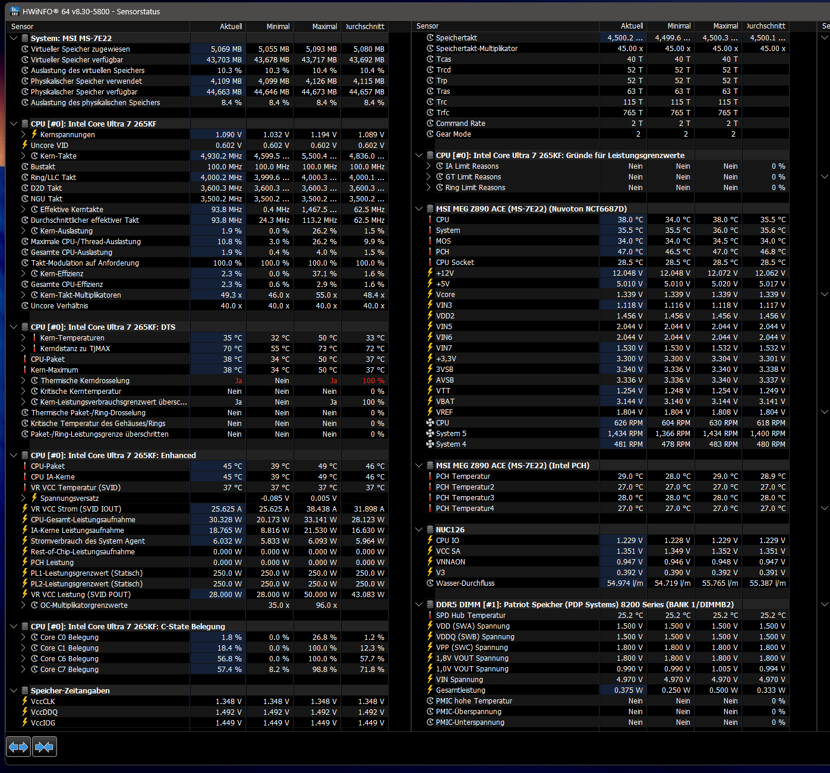
Task: Click the lightning icon beside Vcore
Action: [x=430, y=294]
